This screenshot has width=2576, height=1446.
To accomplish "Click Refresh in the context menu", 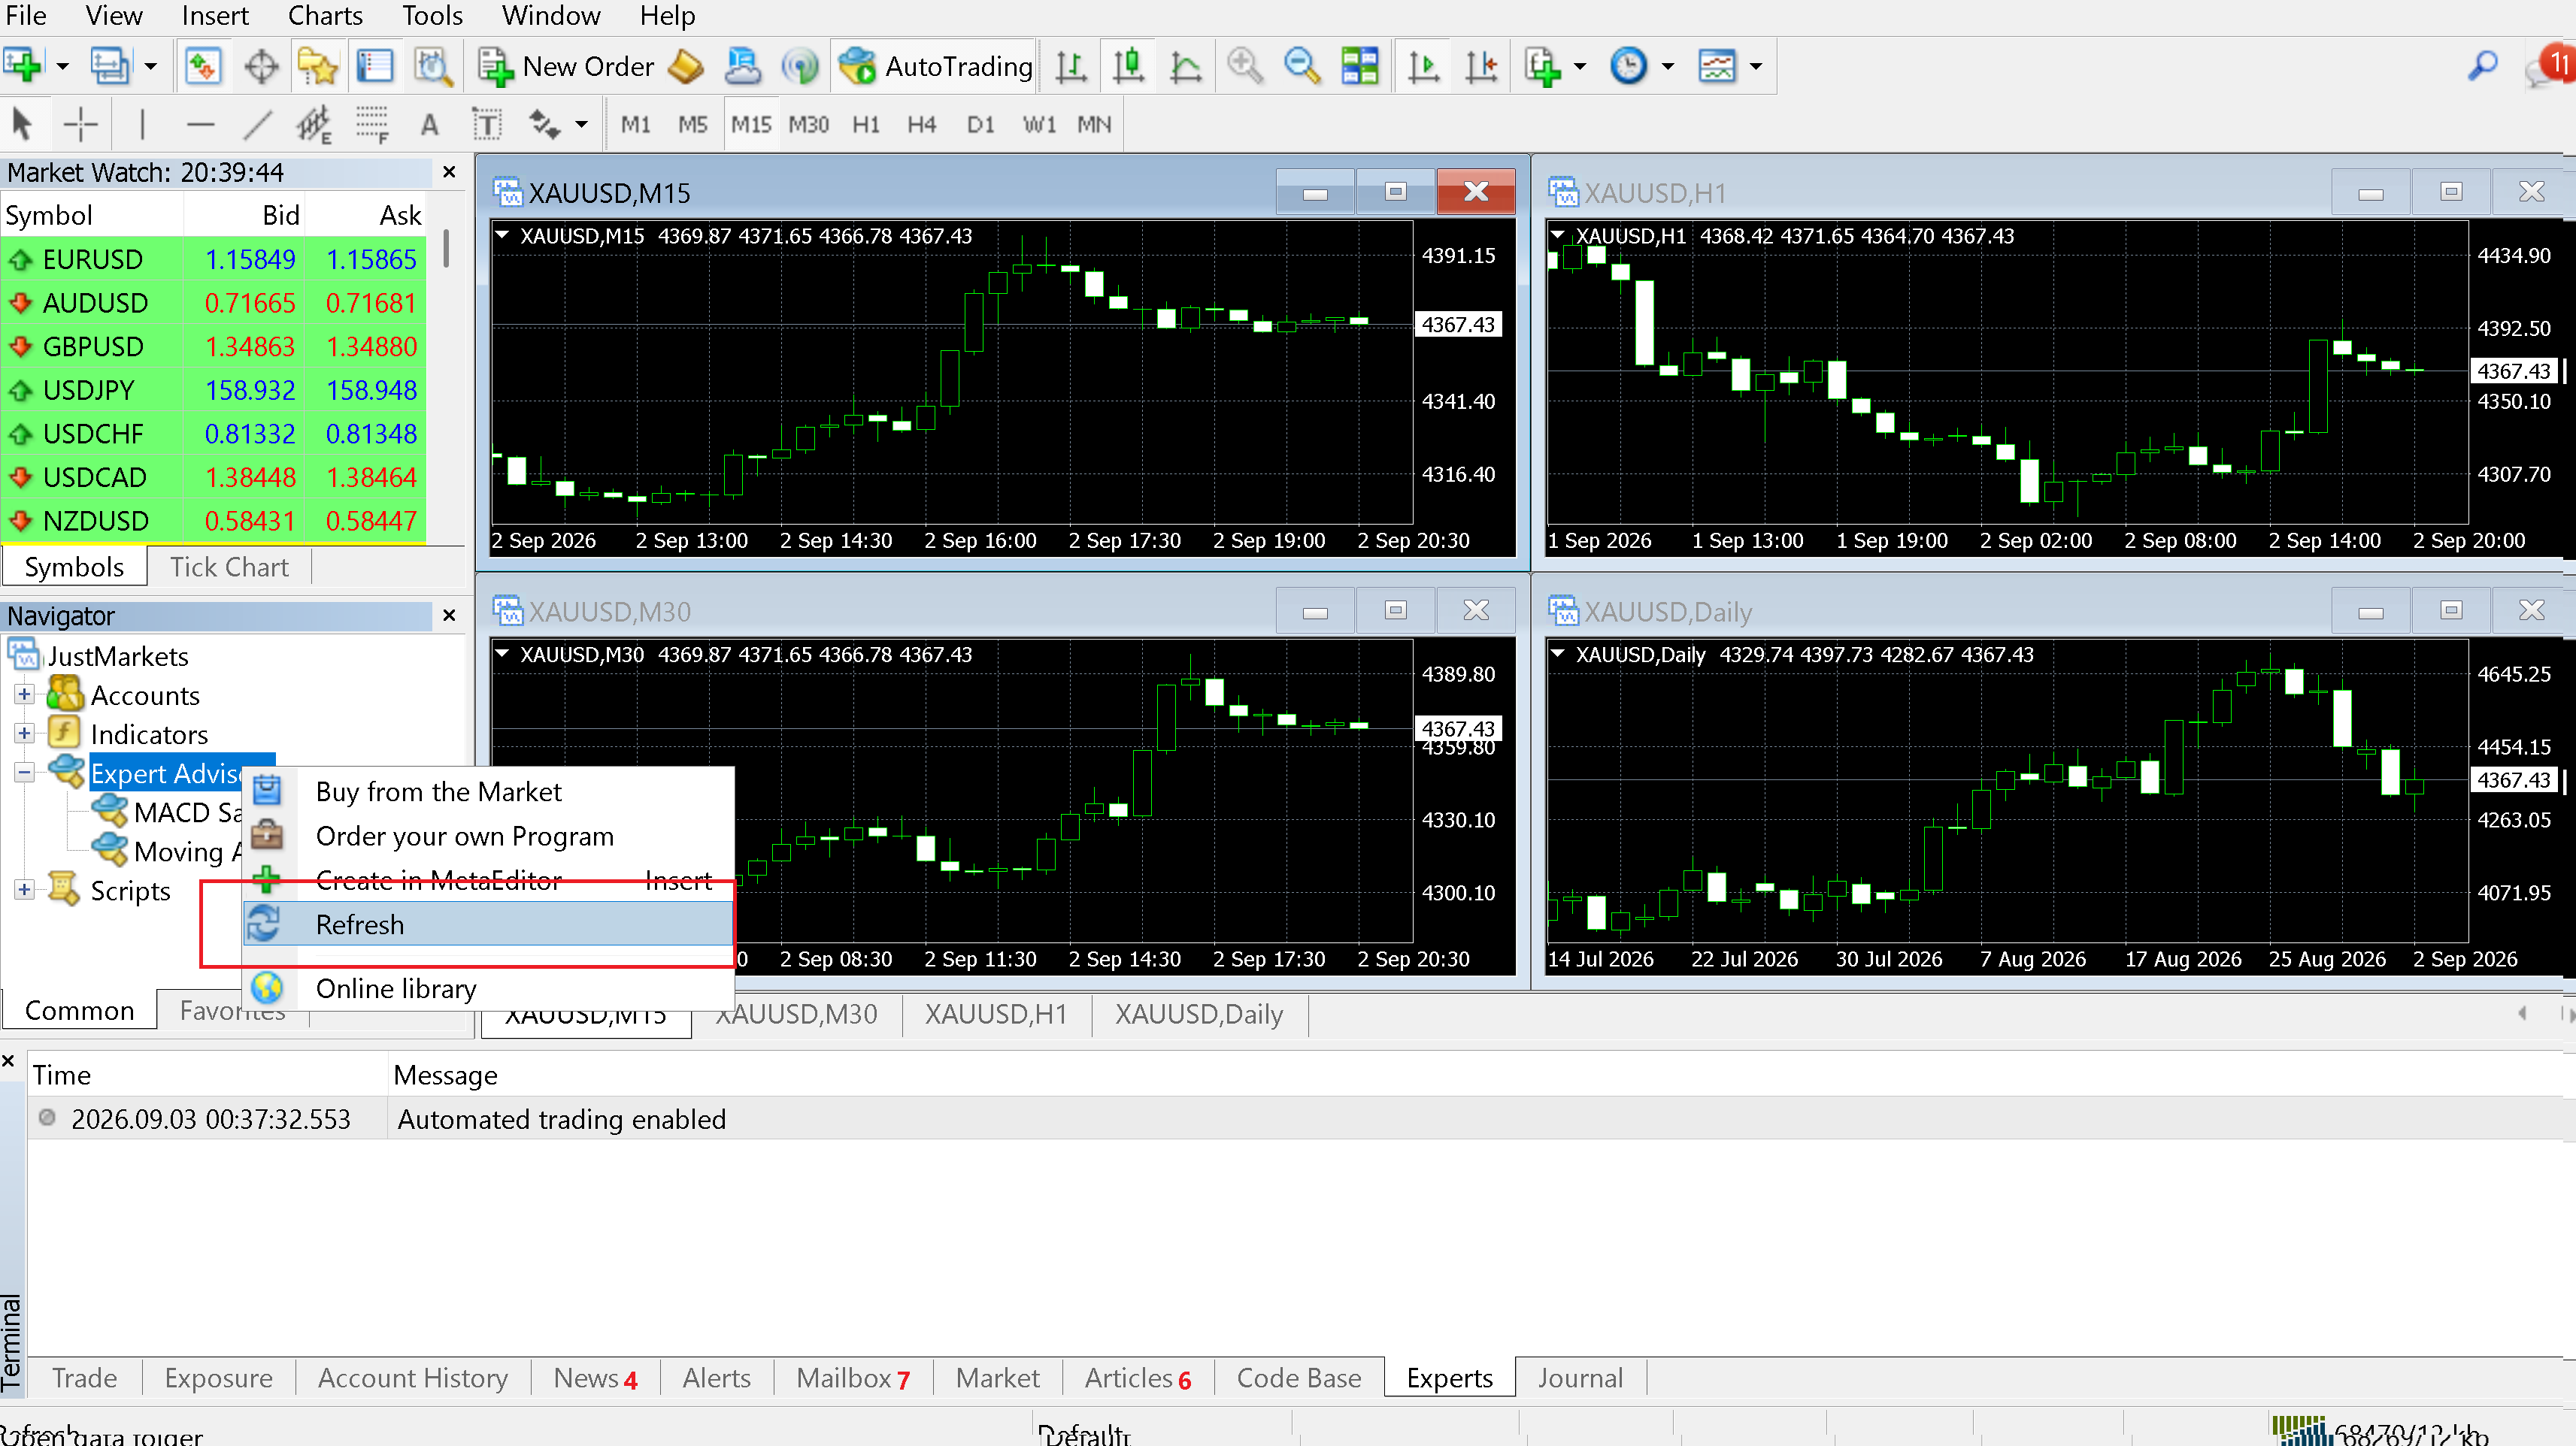I will (488, 924).
